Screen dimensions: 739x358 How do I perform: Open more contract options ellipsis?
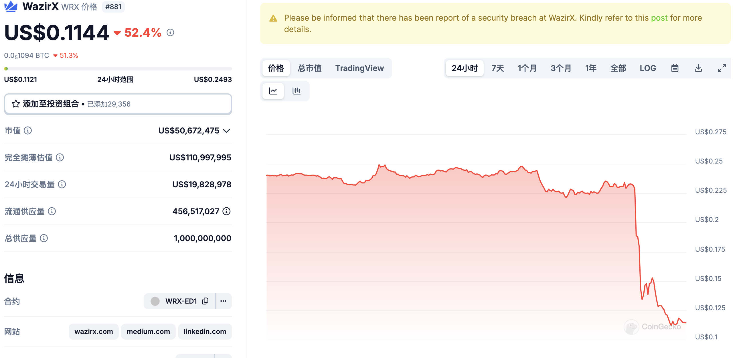coord(223,301)
